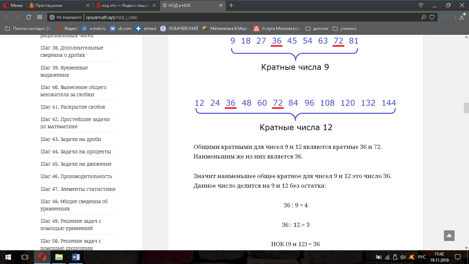Click the Opera icon in taskbar
469x264 pixels.
point(42,257)
